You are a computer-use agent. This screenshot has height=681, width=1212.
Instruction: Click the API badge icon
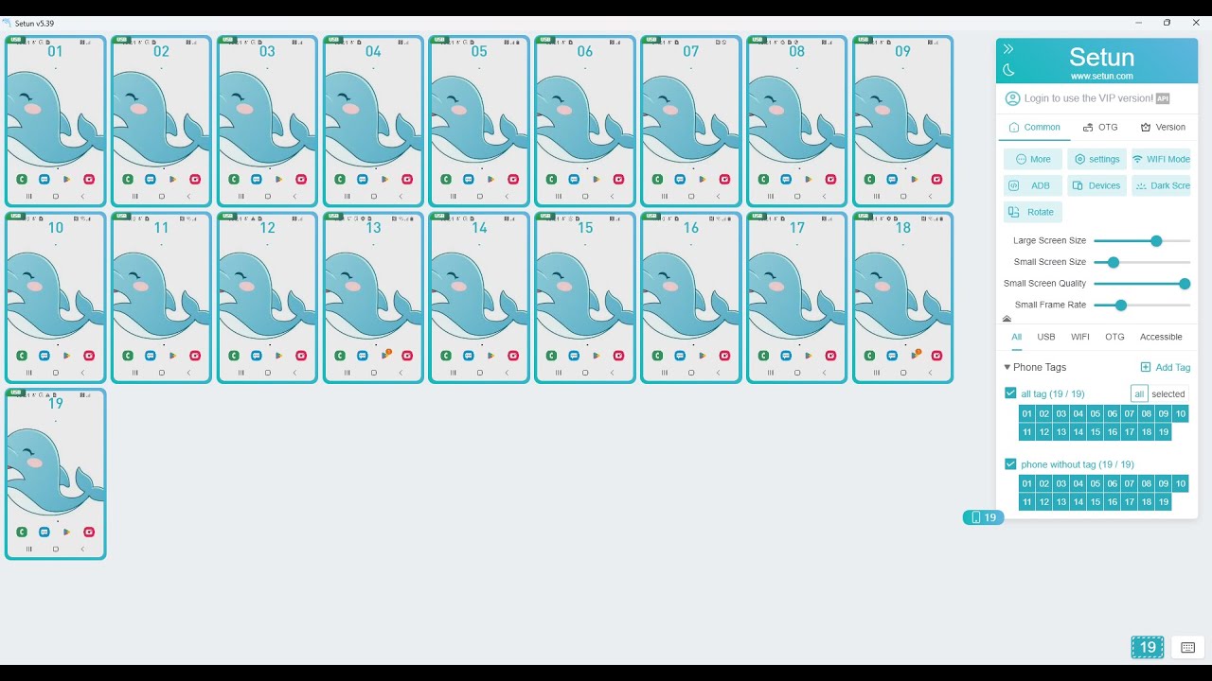point(1163,98)
